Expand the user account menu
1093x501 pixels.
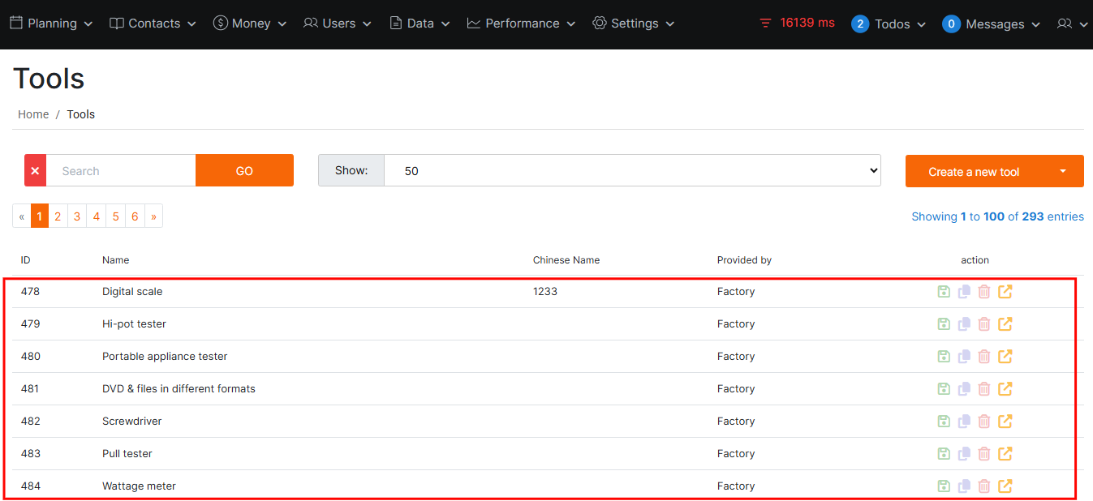coord(1072,24)
